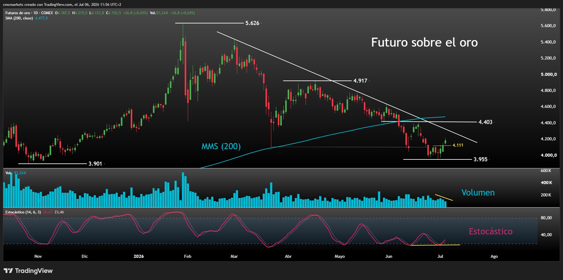Click the 'Jul' time axis label

point(440,256)
